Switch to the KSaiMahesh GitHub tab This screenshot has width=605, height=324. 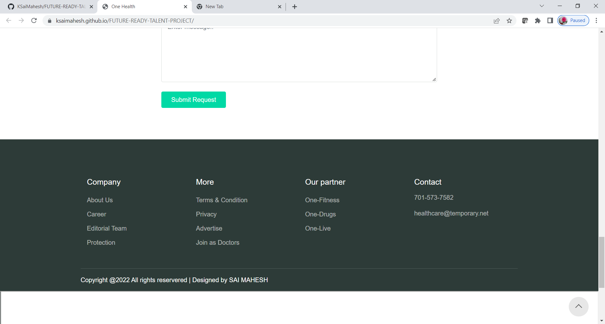tap(50, 7)
